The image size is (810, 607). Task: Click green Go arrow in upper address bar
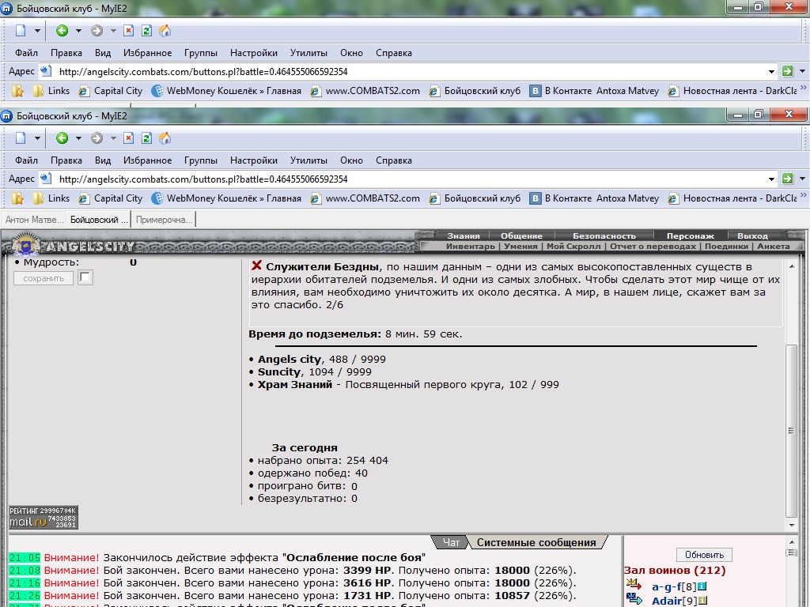click(787, 71)
